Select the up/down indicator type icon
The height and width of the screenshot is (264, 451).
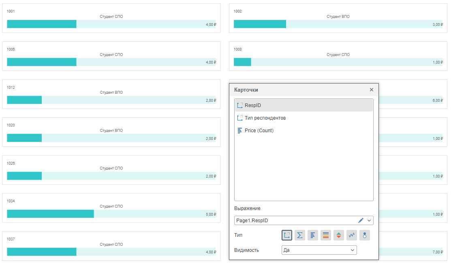(339, 235)
